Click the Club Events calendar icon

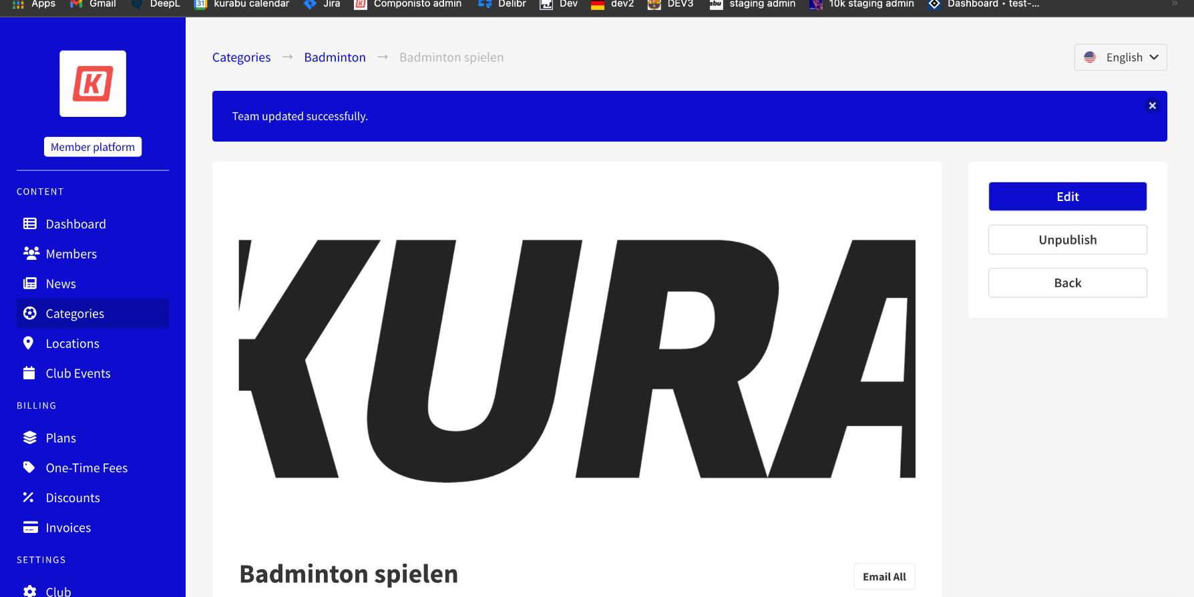click(x=29, y=373)
